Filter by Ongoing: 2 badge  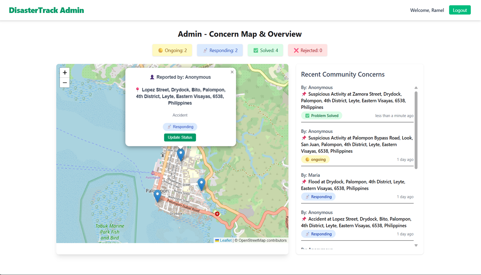(172, 50)
